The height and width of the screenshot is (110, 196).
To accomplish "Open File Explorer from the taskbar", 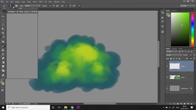I will coord(66,107).
